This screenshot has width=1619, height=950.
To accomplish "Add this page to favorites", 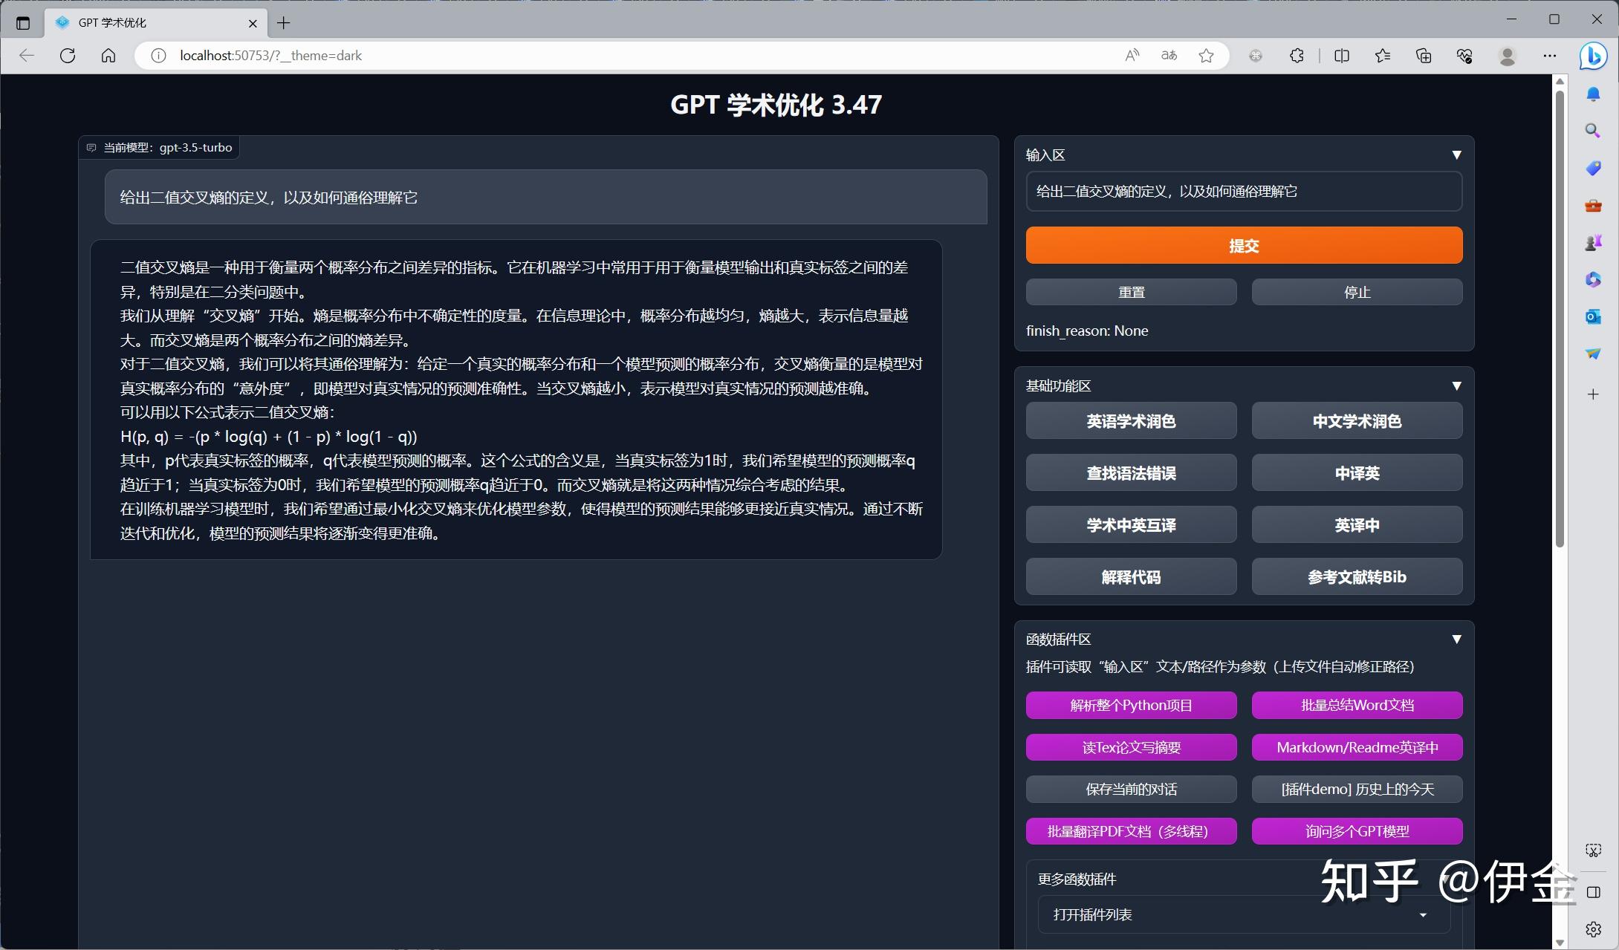I will click(1206, 56).
